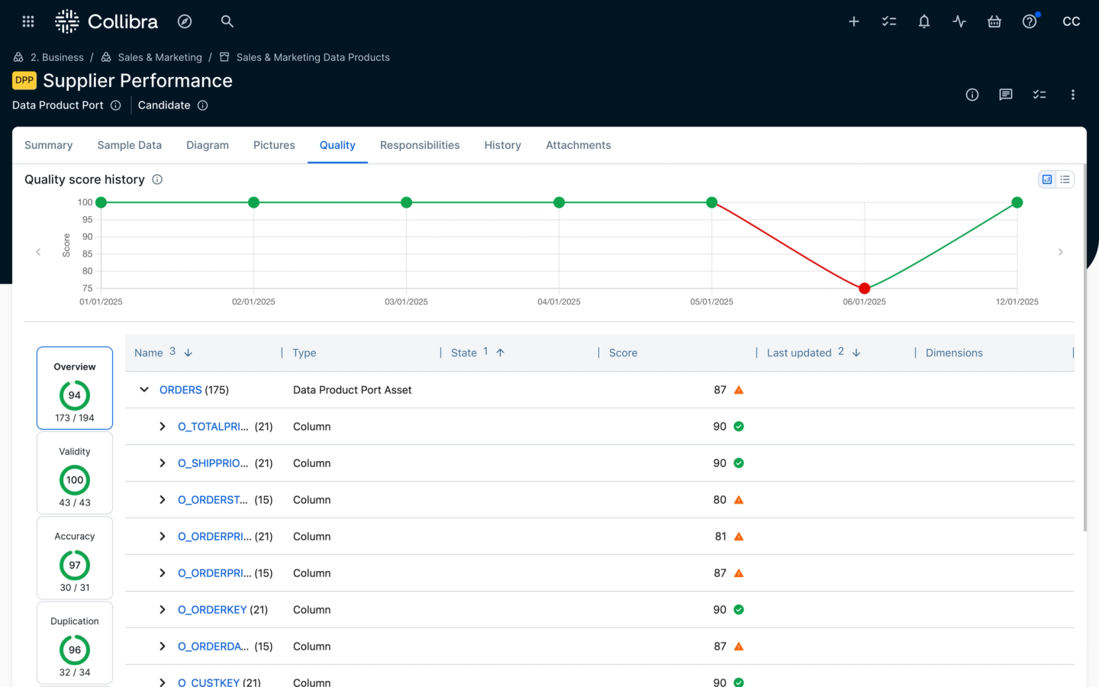The image size is (1099, 687).
Task: Expand the O_ORDERKEY column row
Action: [163, 610]
